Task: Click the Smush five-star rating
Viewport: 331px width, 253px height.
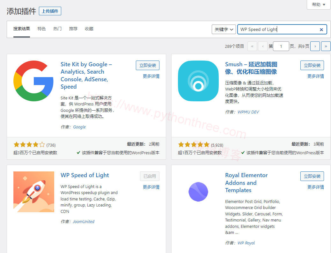Action: pos(194,145)
